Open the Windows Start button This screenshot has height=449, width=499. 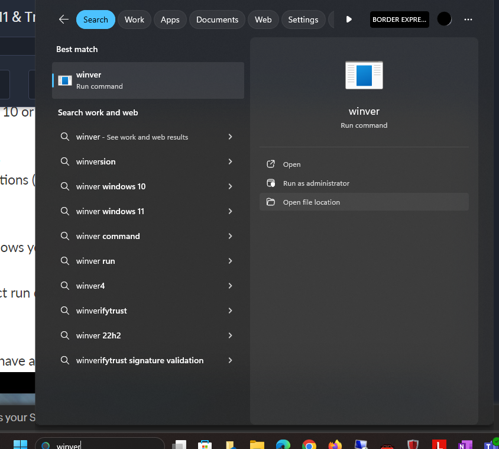pos(20,444)
